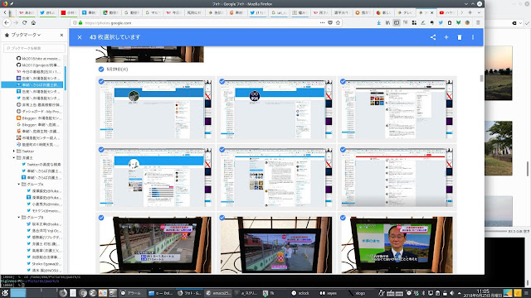Deselect right screenshot checkbox in top row
The image size is (531, 298).
(343, 81)
